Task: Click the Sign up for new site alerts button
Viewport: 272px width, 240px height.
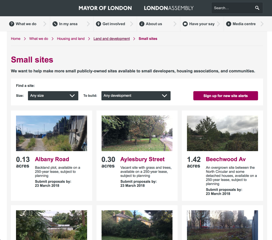Action: (225, 96)
